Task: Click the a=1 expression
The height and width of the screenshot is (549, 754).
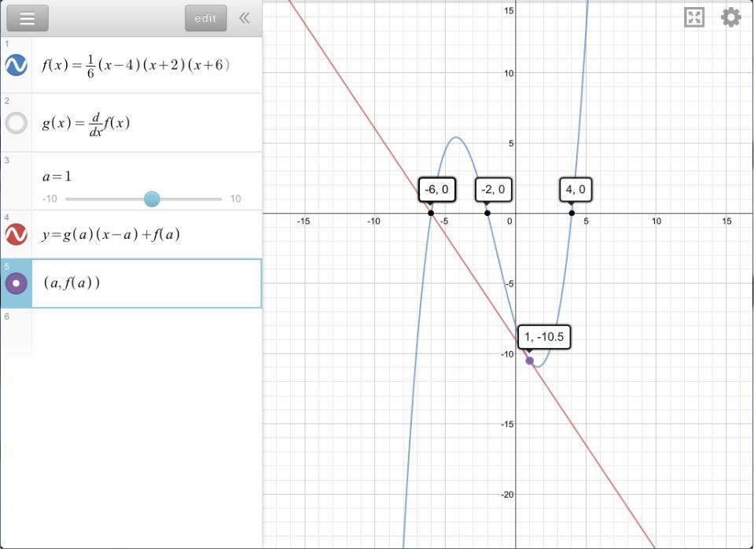Action: 57,176
